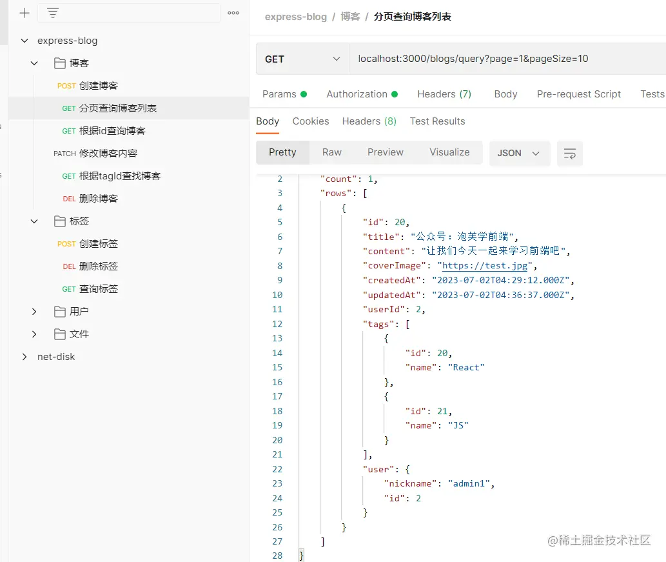Click the "name": "React" line in response
666x562 pixels.
click(x=445, y=367)
